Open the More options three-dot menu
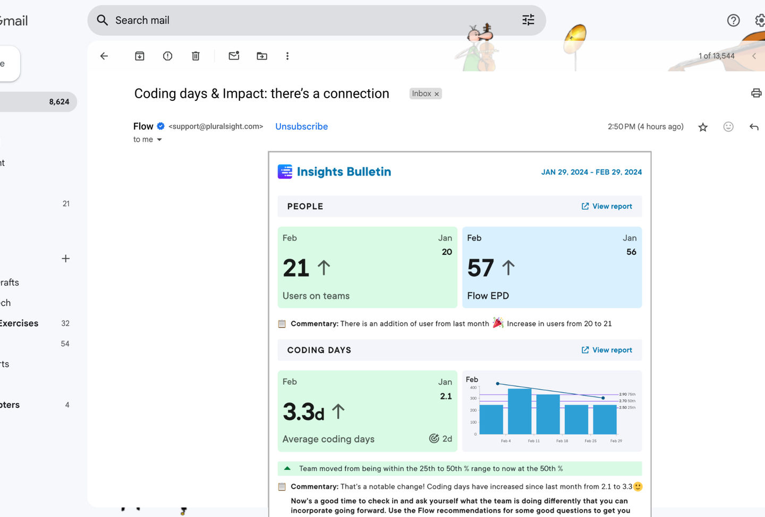 pyautogui.click(x=287, y=56)
